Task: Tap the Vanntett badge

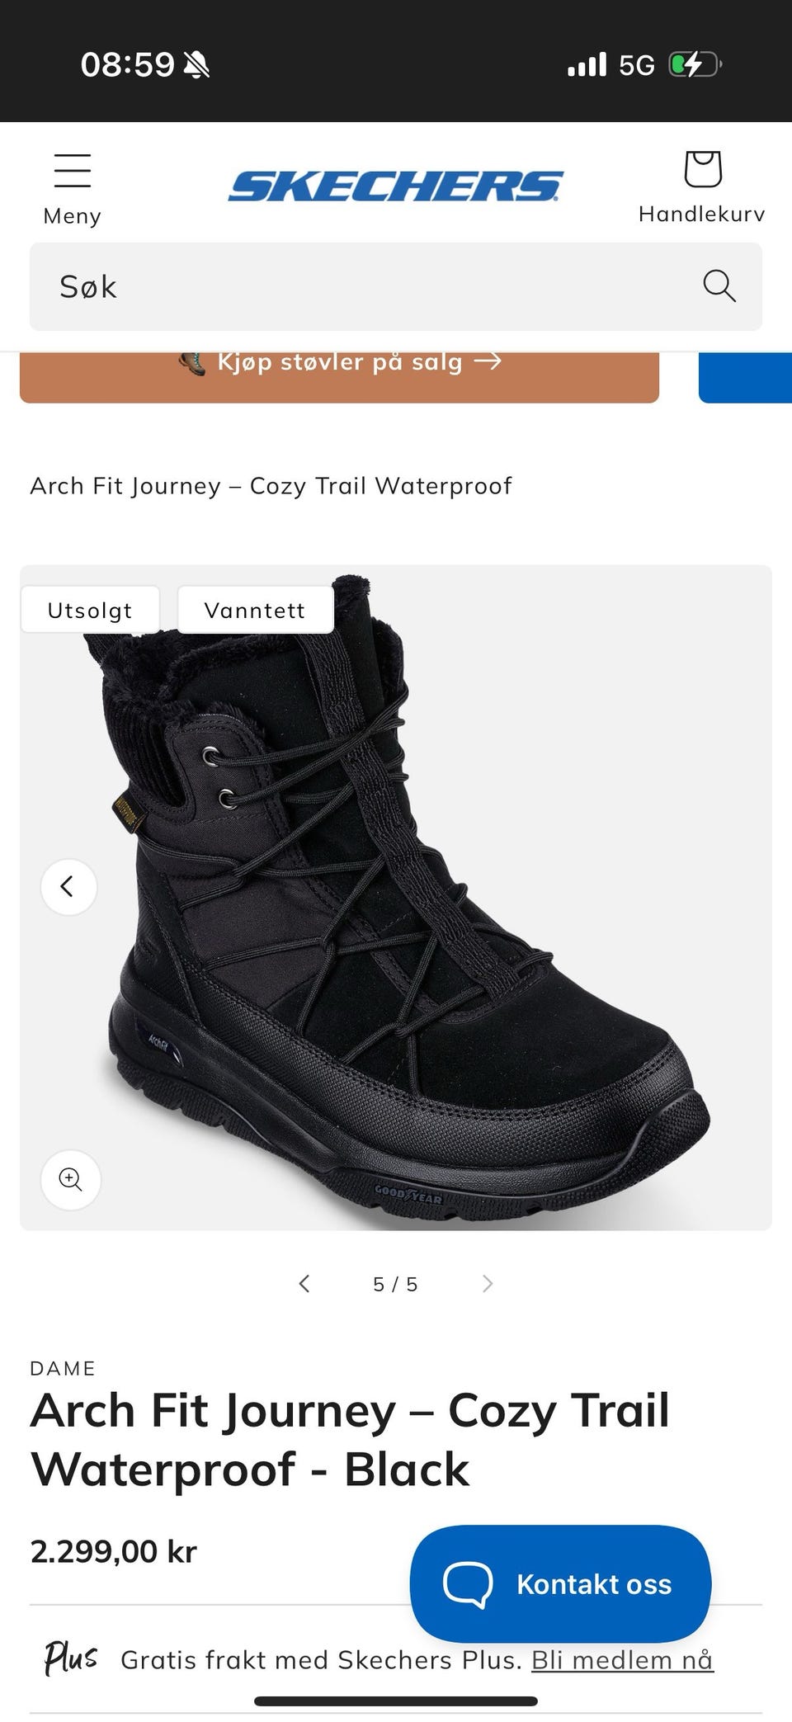Action: pos(255,610)
